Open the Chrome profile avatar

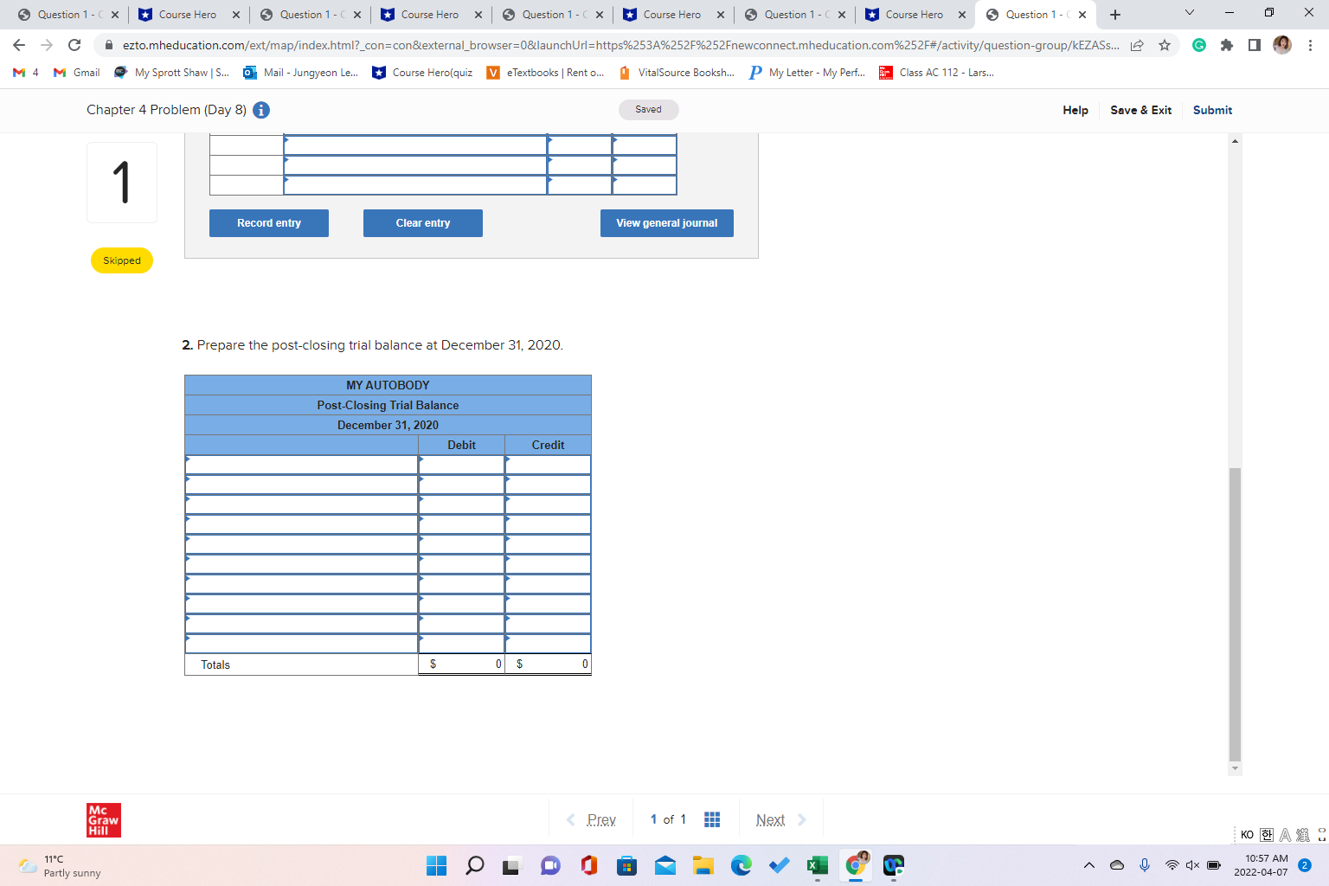1282,45
